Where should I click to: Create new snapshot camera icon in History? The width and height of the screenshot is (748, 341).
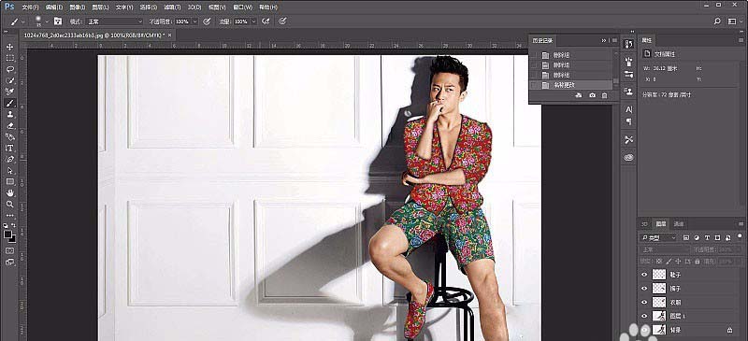592,95
